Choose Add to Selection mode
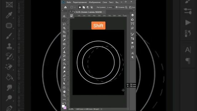 84,7
